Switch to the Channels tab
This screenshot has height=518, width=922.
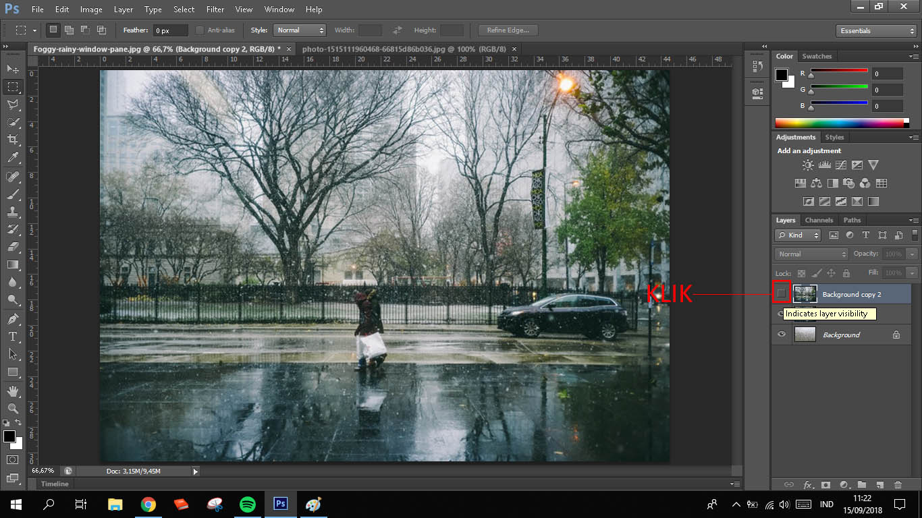[x=819, y=221]
